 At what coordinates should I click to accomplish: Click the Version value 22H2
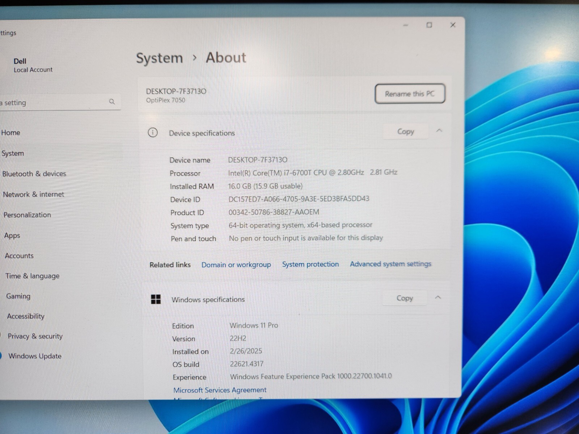coord(238,338)
